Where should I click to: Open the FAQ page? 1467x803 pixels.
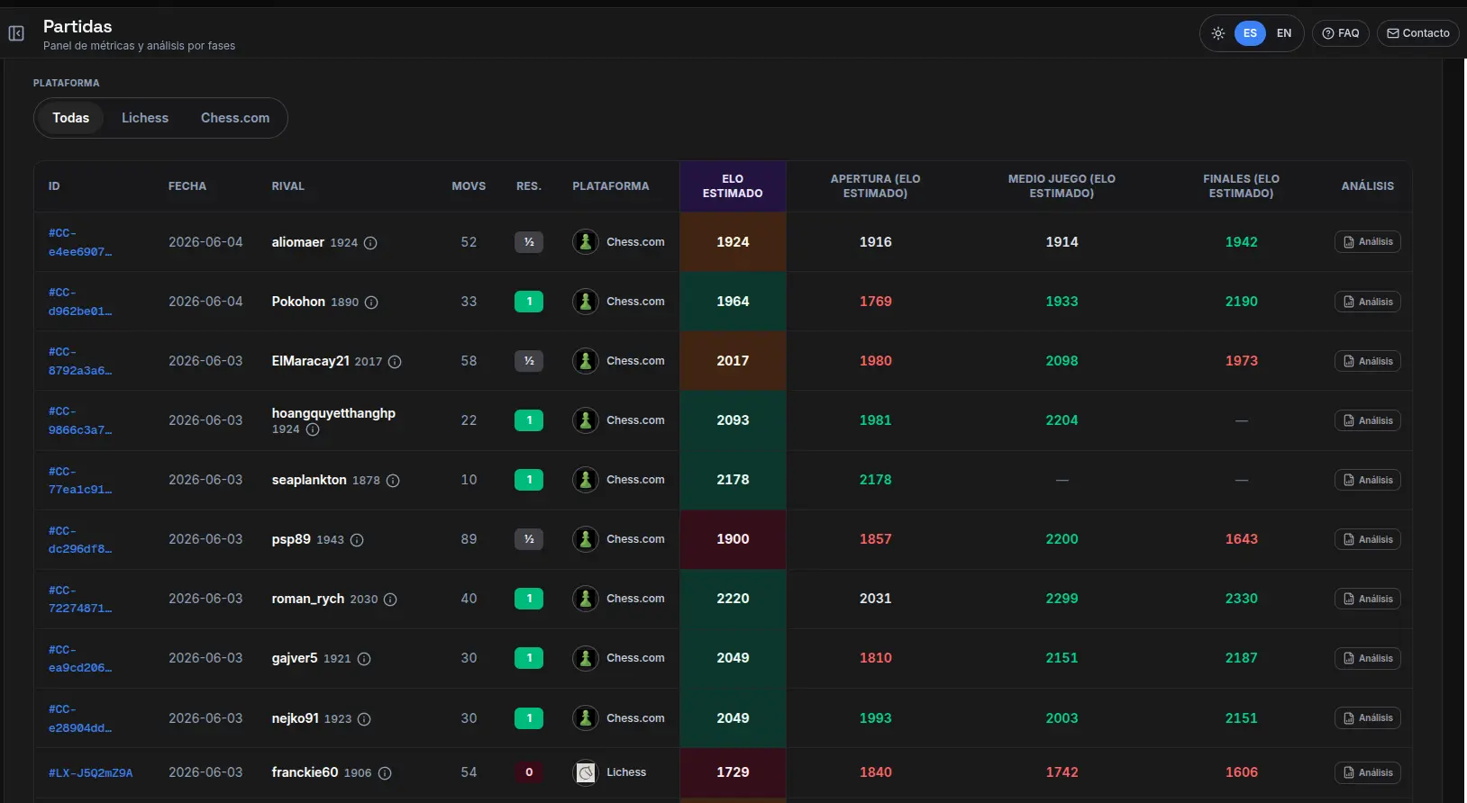tap(1341, 33)
